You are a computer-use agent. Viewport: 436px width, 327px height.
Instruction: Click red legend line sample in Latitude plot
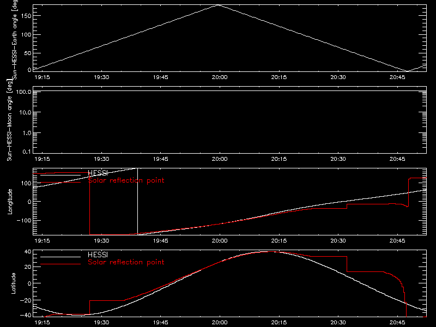coord(60,264)
